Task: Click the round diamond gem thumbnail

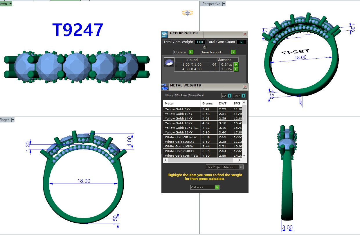Action: point(169,62)
